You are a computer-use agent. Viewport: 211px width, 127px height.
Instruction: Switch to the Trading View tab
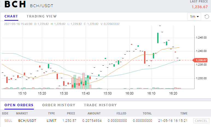pos(42,16)
